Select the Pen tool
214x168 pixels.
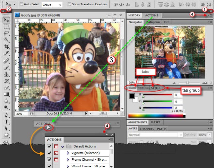[x=6, y=115]
